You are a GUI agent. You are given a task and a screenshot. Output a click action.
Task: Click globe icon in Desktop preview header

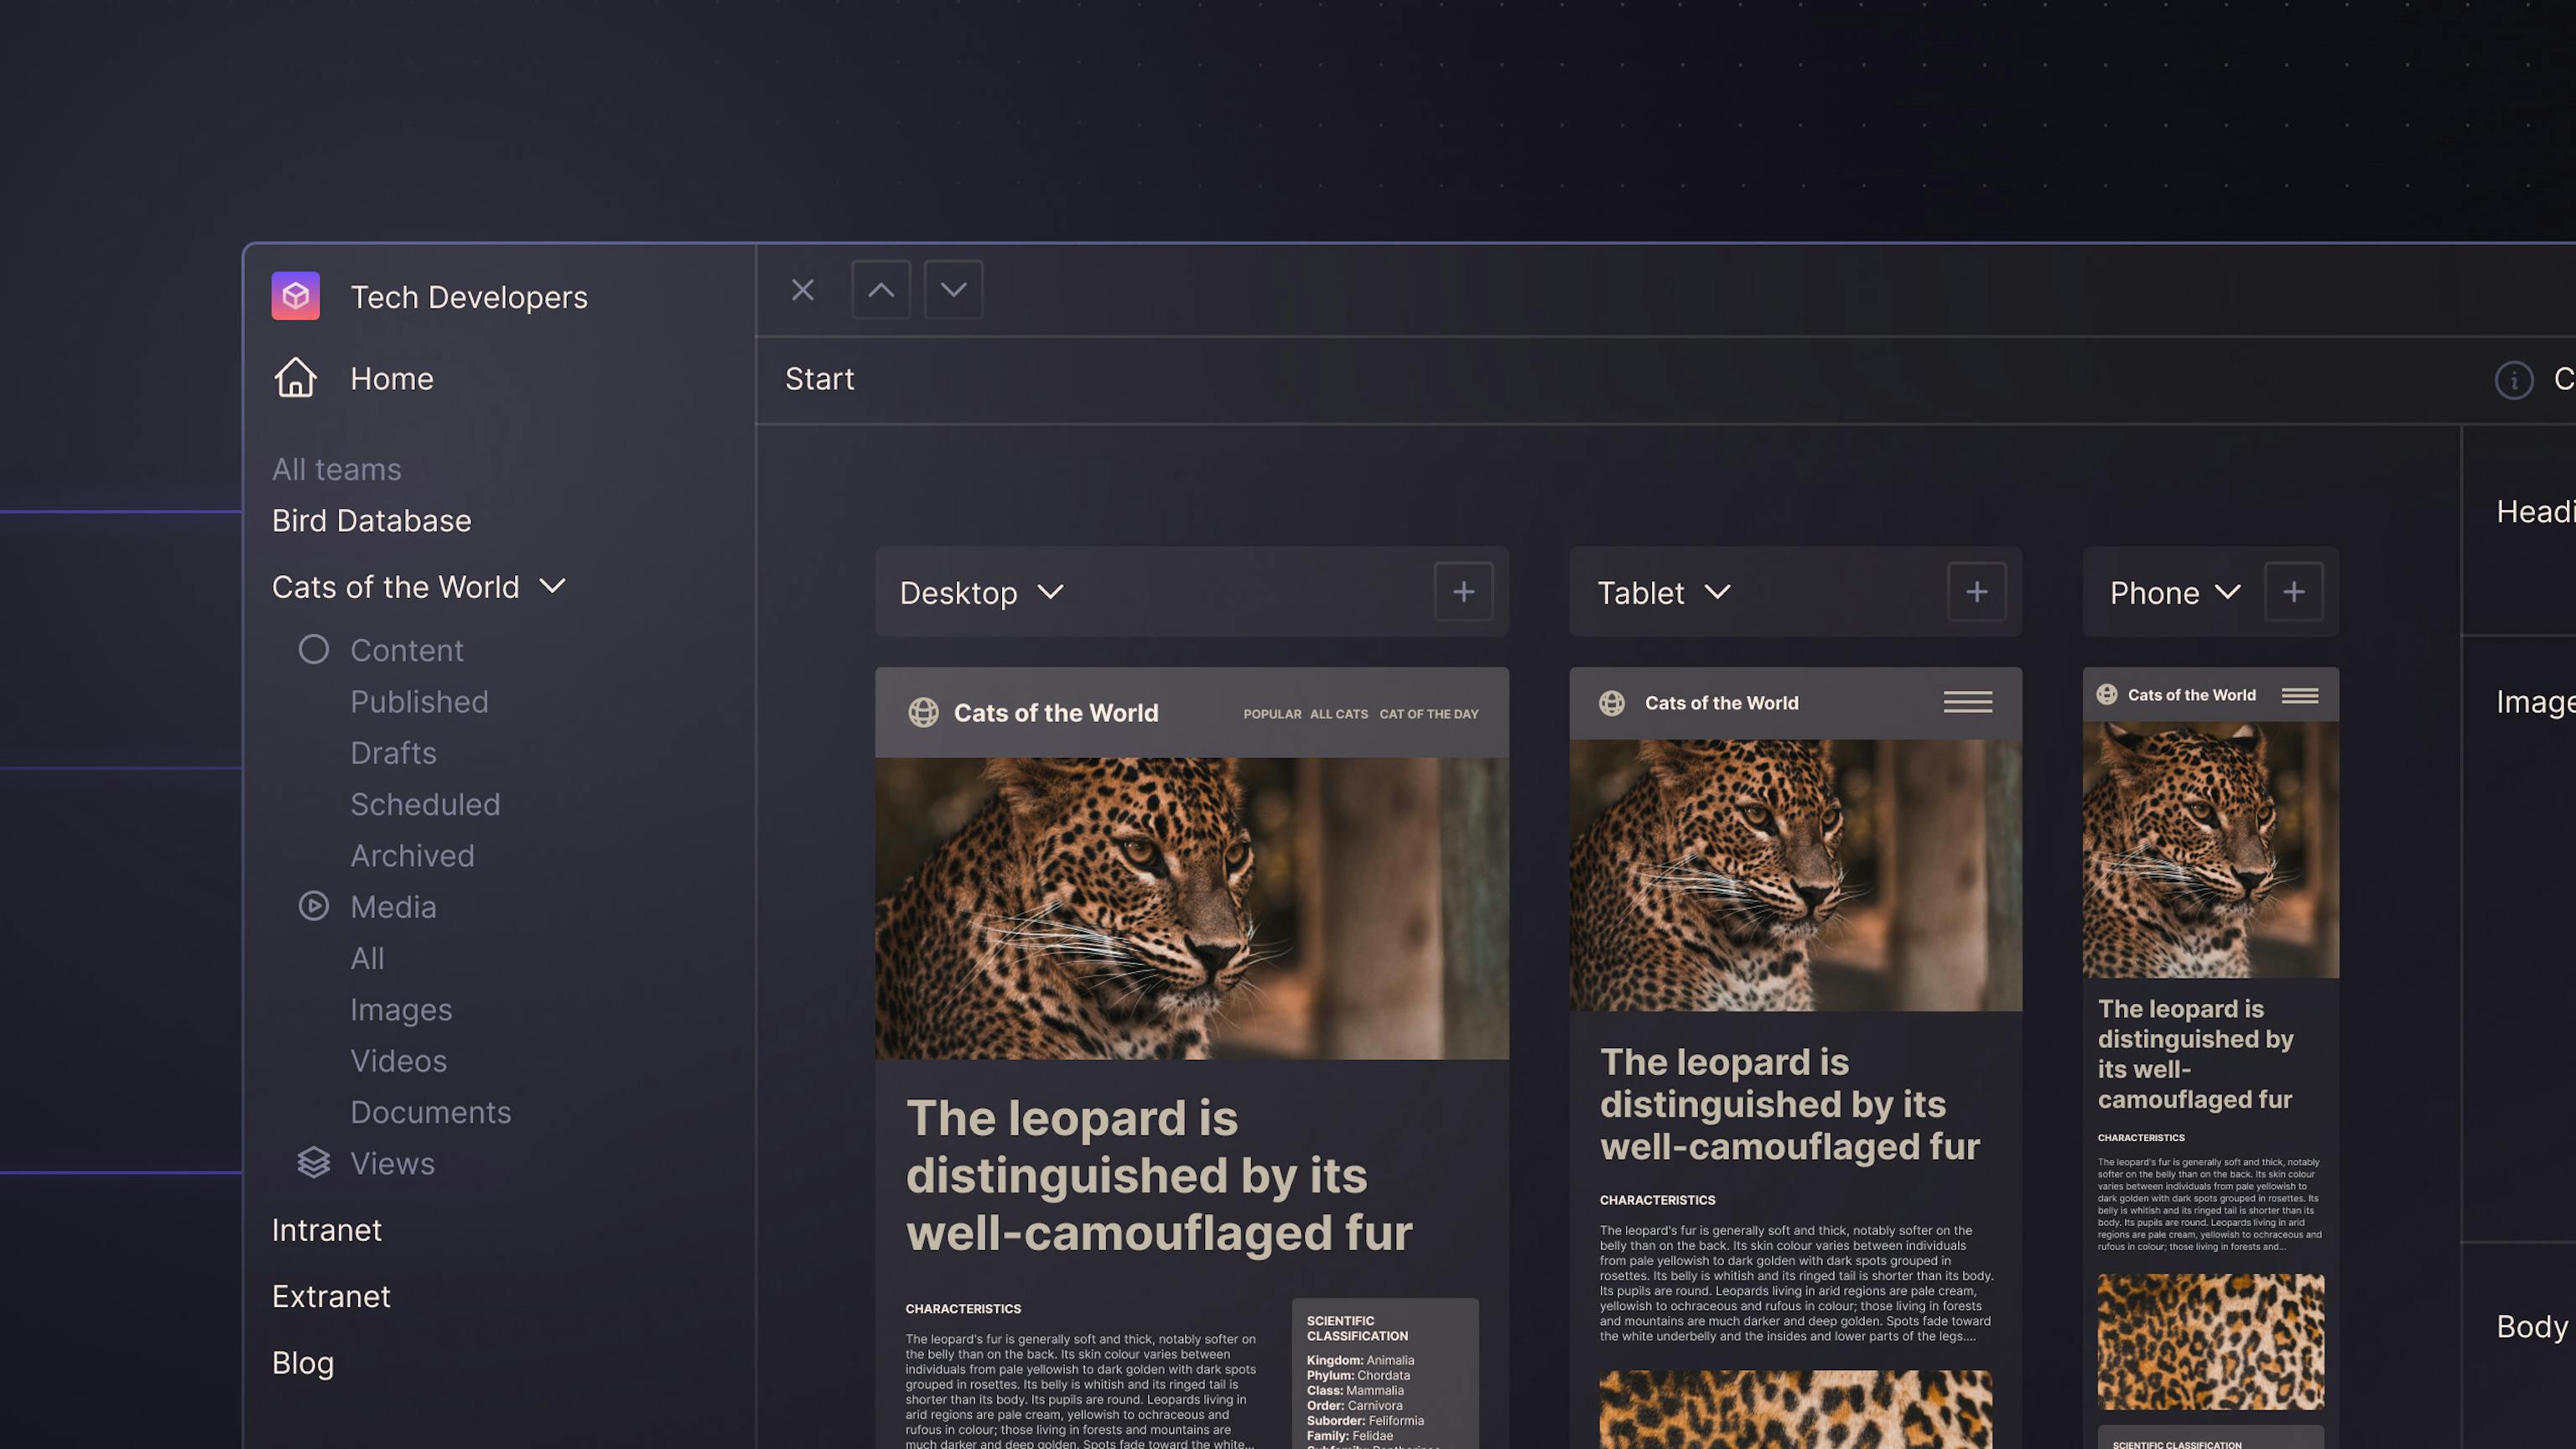[x=923, y=712]
